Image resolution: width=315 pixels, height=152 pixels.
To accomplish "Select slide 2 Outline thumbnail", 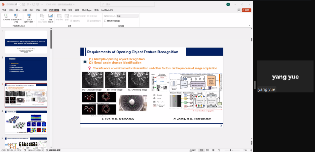I will click(26, 69).
